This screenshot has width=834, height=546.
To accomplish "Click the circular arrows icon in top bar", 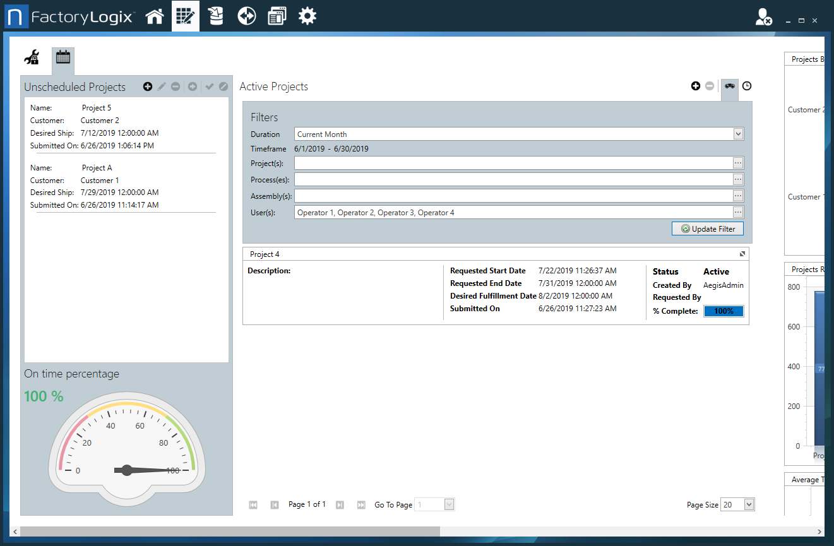I will pos(246,16).
